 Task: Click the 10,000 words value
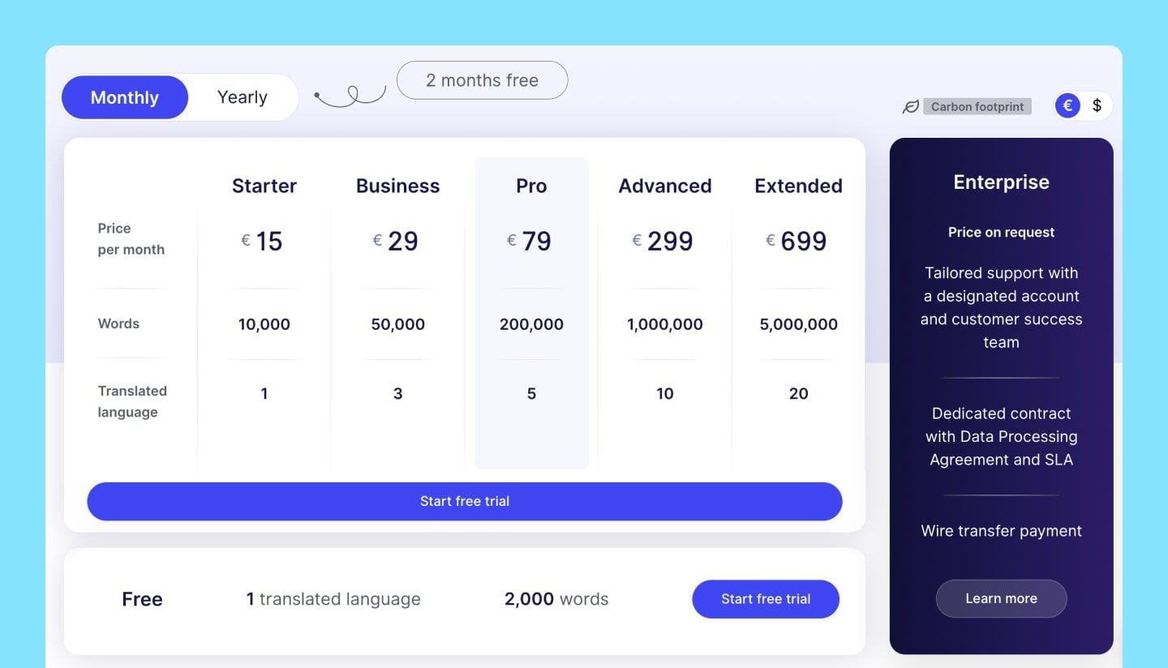click(x=264, y=324)
